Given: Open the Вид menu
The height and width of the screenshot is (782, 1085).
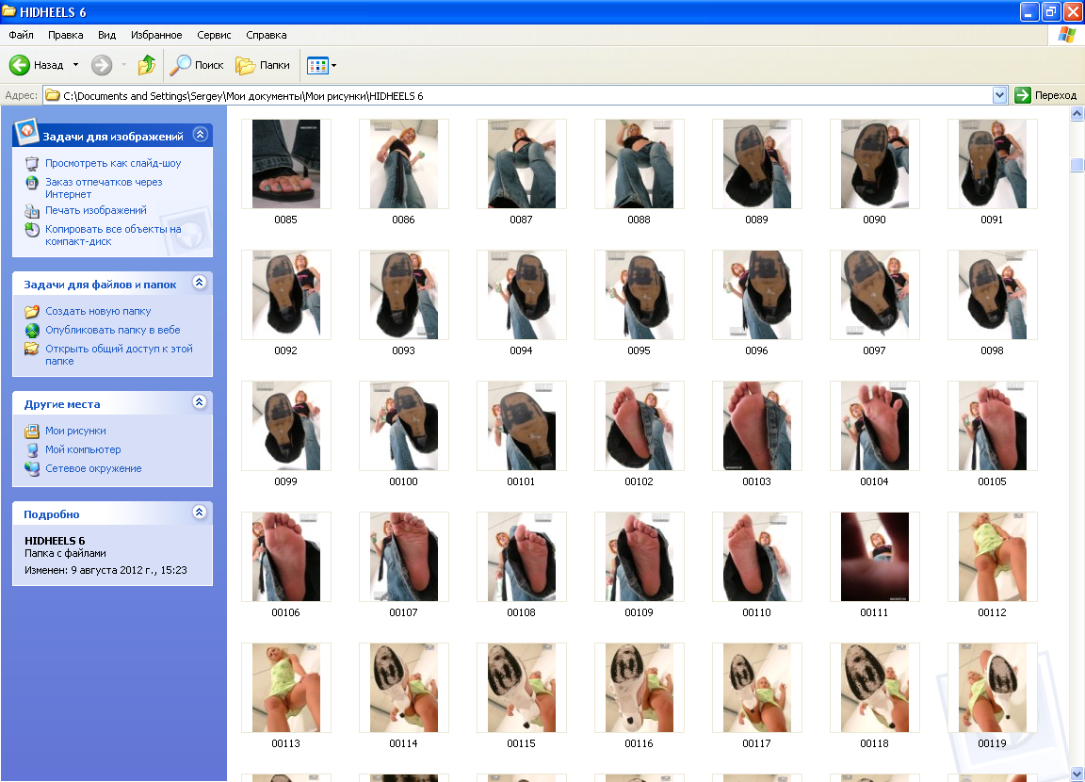Looking at the screenshot, I should (x=106, y=35).
